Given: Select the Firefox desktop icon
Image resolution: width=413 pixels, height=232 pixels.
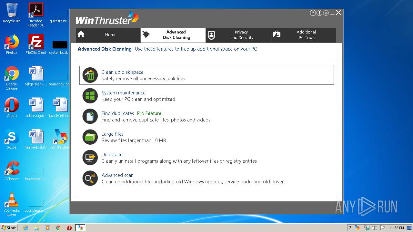Looking at the screenshot, I should point(12,44).
